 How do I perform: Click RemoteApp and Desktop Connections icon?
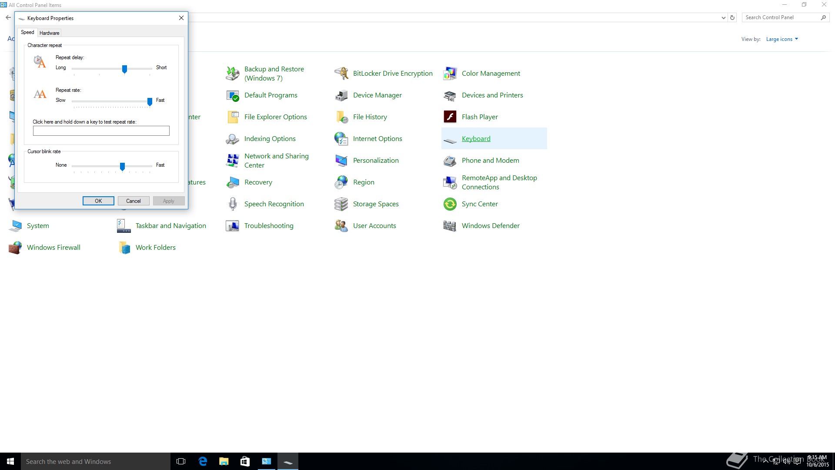(x=450, y=182)
